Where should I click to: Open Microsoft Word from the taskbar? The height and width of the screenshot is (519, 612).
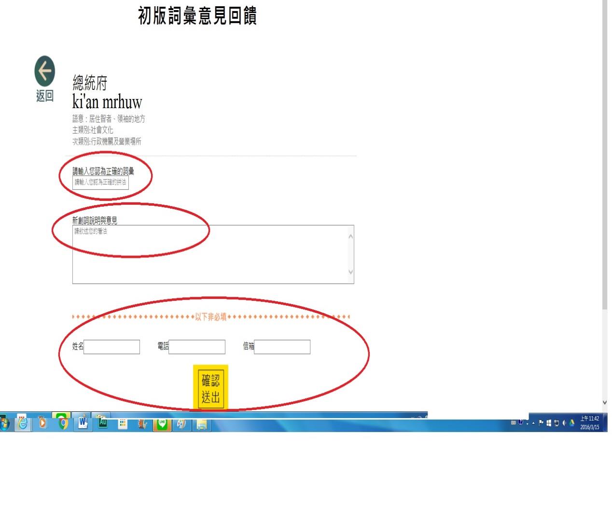(83, 423)
